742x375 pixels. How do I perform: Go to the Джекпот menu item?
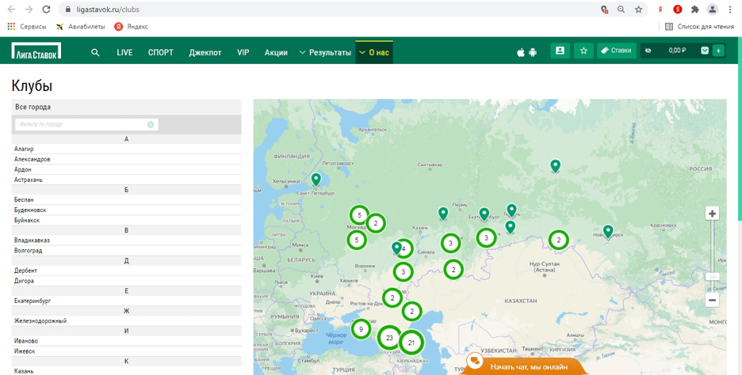(205, 52)
